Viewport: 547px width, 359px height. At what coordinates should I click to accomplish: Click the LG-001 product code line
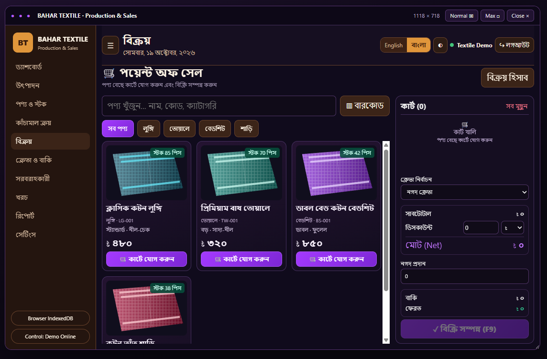(x=120, y=220)
